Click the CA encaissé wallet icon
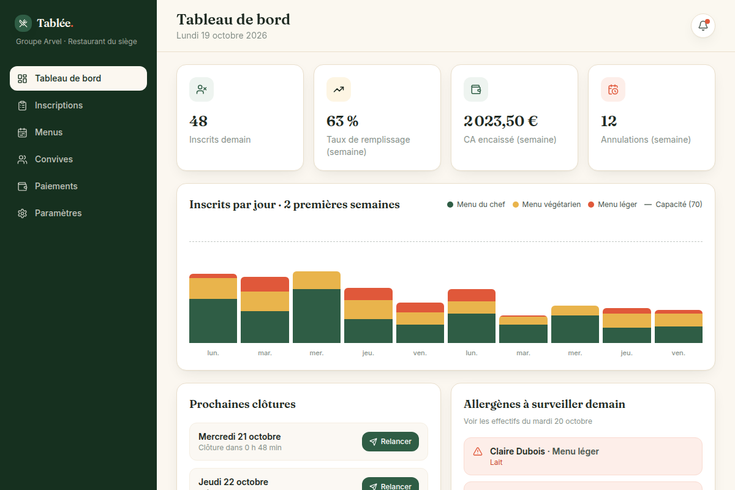This screenshot has width=735, height=490. 476,89
